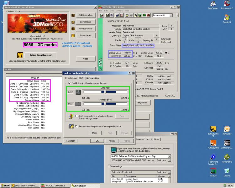Click the Core clock slider handle
The height and width of the screenshot is (188, 235).
pyautogui.click(x=106, y=92)
